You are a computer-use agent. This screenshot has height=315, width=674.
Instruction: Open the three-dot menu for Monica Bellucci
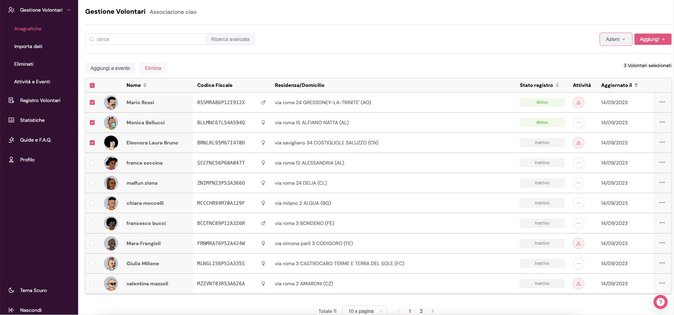tap(662, 122)
